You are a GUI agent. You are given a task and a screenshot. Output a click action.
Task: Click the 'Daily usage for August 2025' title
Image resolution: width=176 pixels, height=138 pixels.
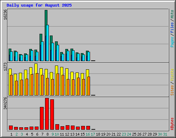39,5
